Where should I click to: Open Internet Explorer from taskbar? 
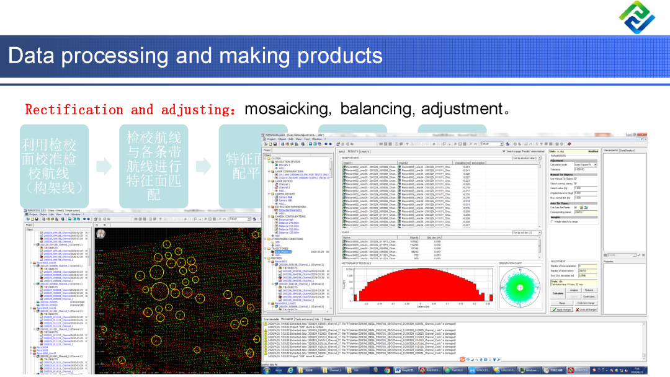pos(290,370)
